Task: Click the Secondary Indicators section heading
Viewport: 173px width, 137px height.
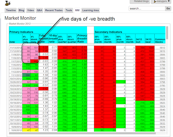Action: (108, 32)
